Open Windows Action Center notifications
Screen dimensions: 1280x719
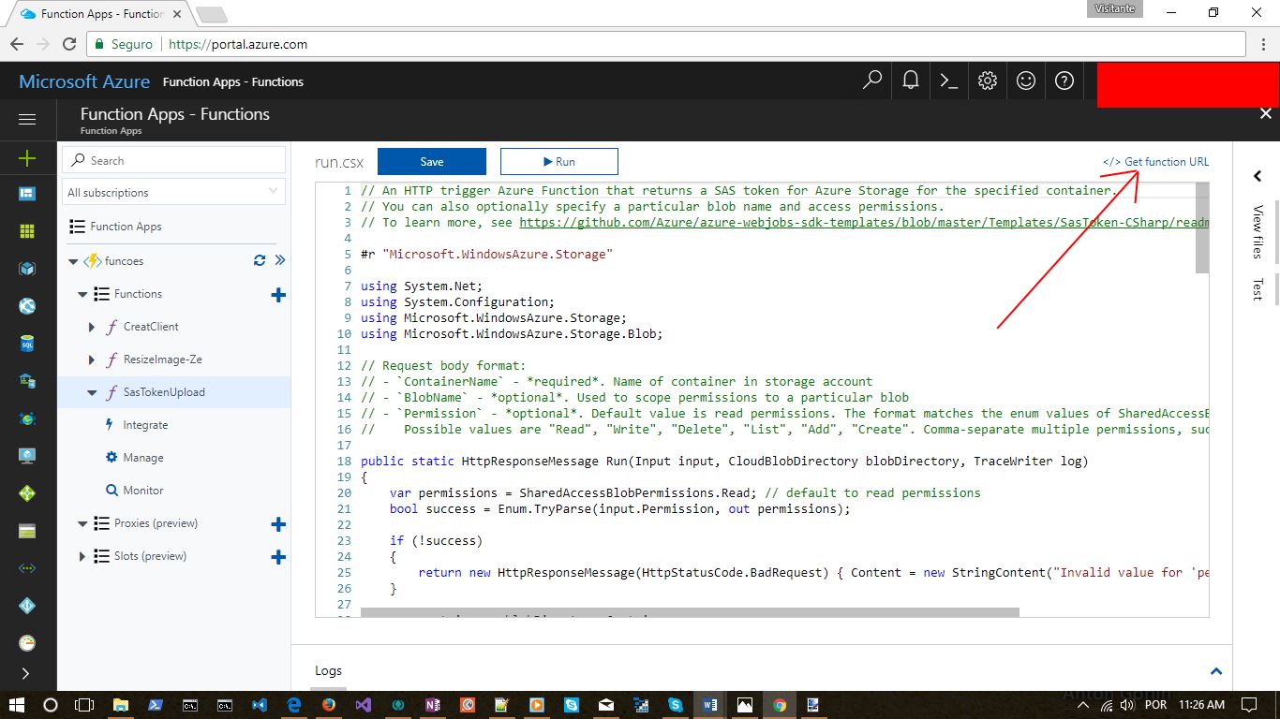pos(1248,705)
